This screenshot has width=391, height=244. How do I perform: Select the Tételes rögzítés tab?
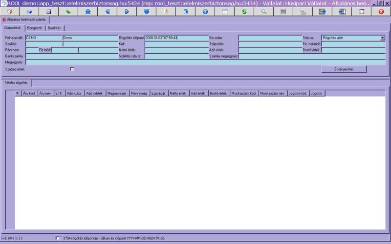point(16,82)
